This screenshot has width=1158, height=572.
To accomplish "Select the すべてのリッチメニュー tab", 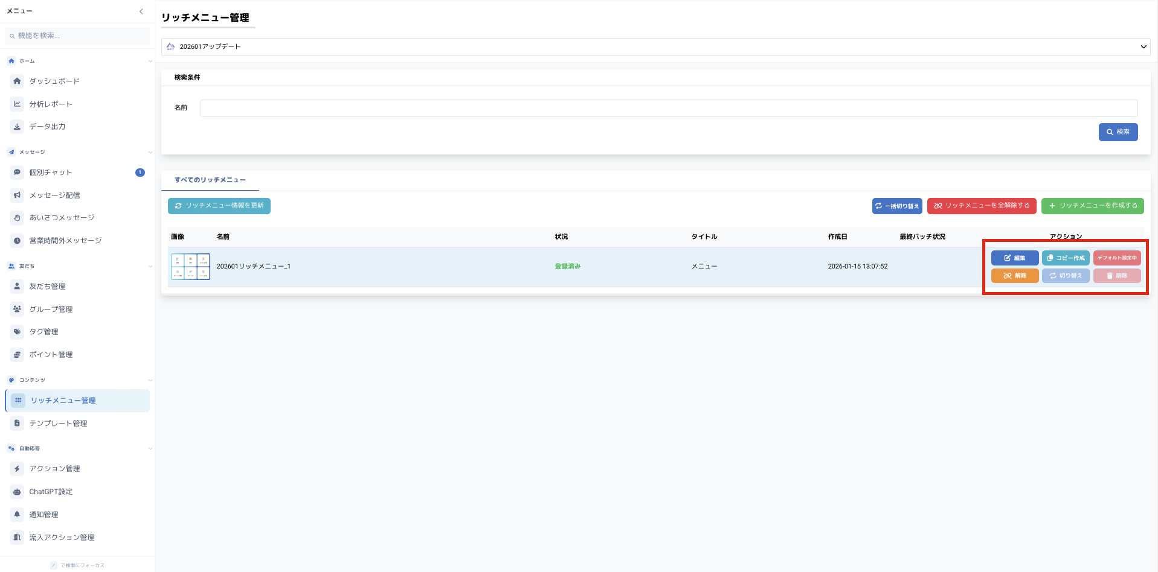I will click(210, 180).
